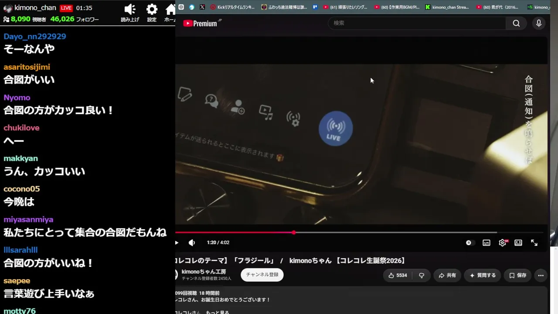Open kimonoちゃん工房 channel link
Image resolution: width=558 pixels, height=314 pixels.
tap(204, 272)
